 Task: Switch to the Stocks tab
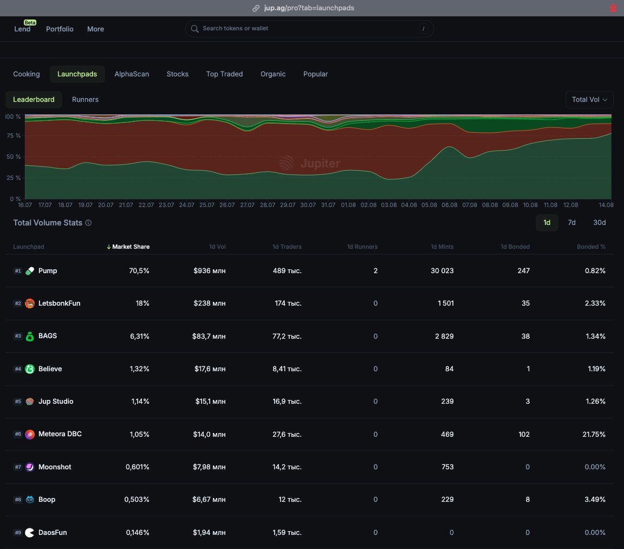click(178, 74)
